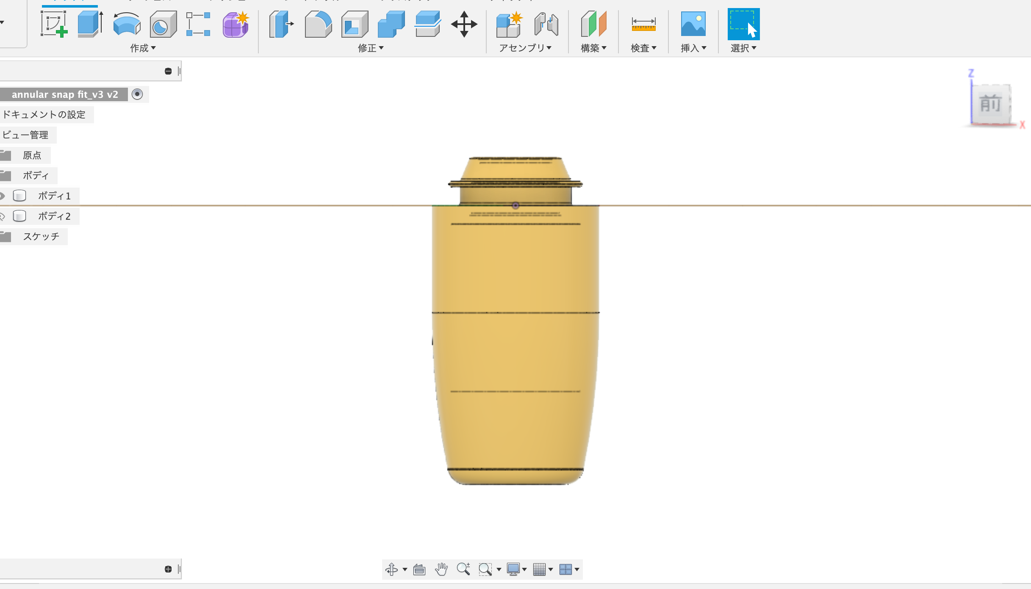Select the スケッチ folder in browser
The width and height of the screenshot is (1031, 589).
[x=41, y=237]
